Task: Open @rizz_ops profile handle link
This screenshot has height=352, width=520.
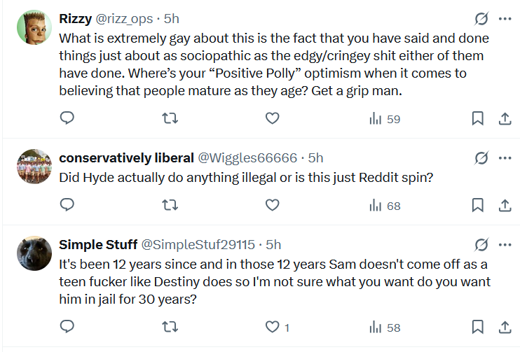Action: (x=124, y=19)
